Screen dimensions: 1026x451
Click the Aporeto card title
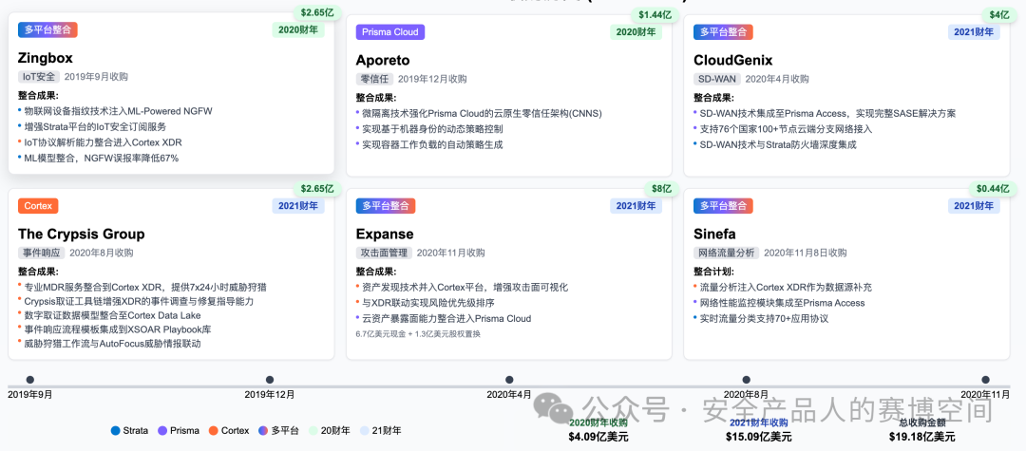(x=383, y=60)
